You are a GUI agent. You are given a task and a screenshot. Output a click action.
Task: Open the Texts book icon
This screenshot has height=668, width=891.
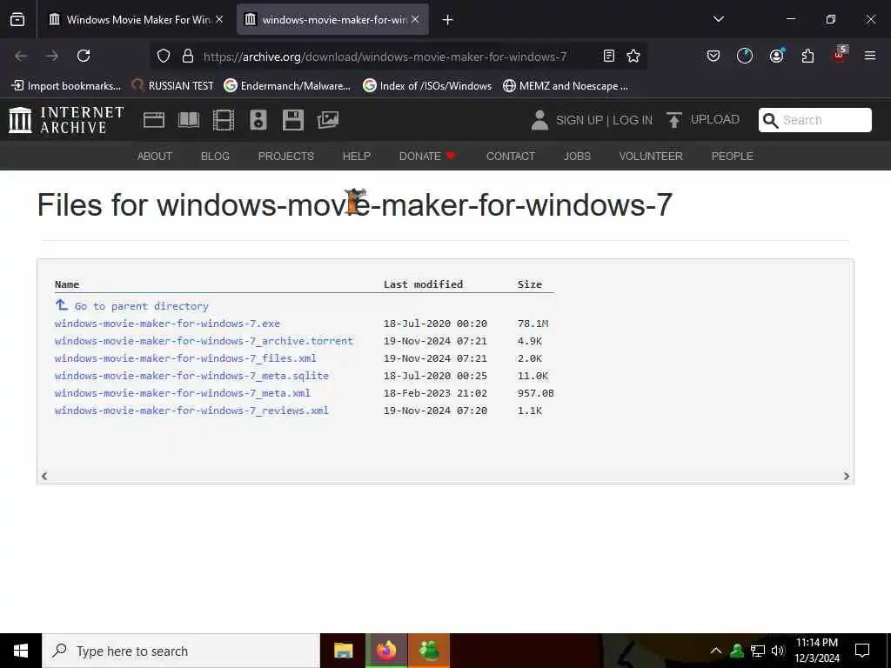[189, 120]
